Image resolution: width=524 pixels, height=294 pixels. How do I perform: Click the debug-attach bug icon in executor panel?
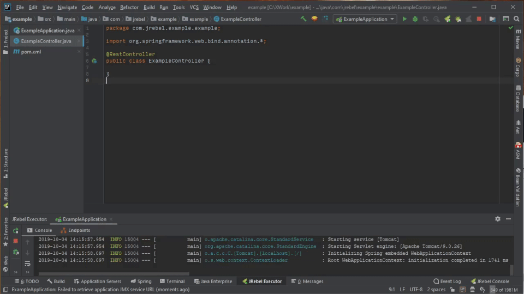tap(16, 252)
